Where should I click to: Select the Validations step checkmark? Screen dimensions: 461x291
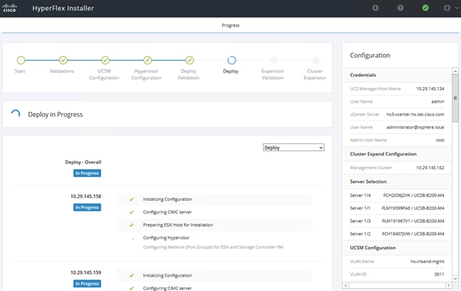click(63, 61)
